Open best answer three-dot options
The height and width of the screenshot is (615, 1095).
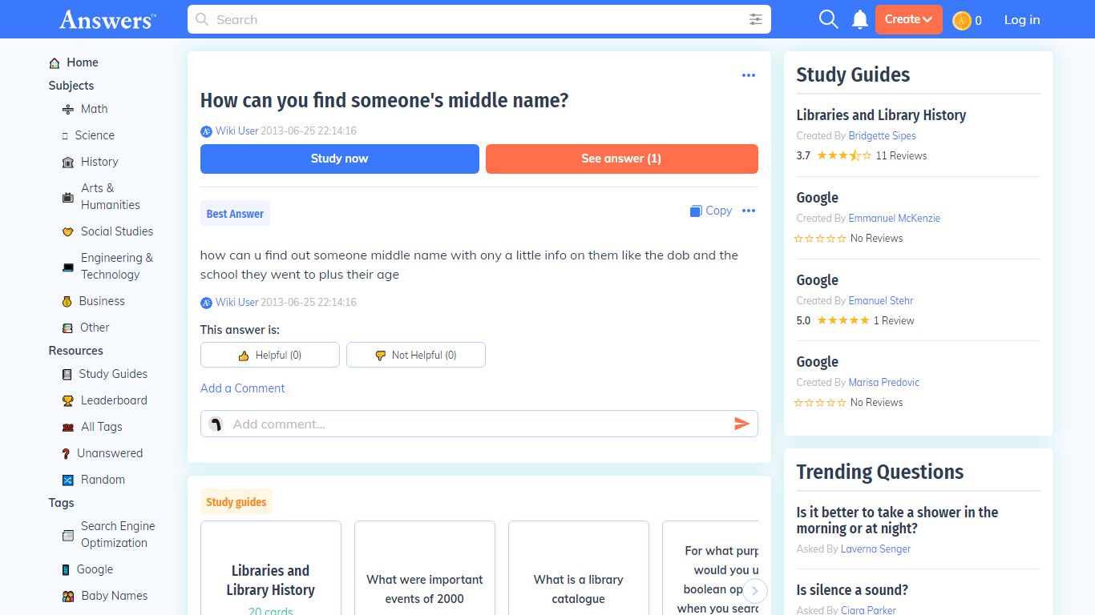(x=749, y=211)
